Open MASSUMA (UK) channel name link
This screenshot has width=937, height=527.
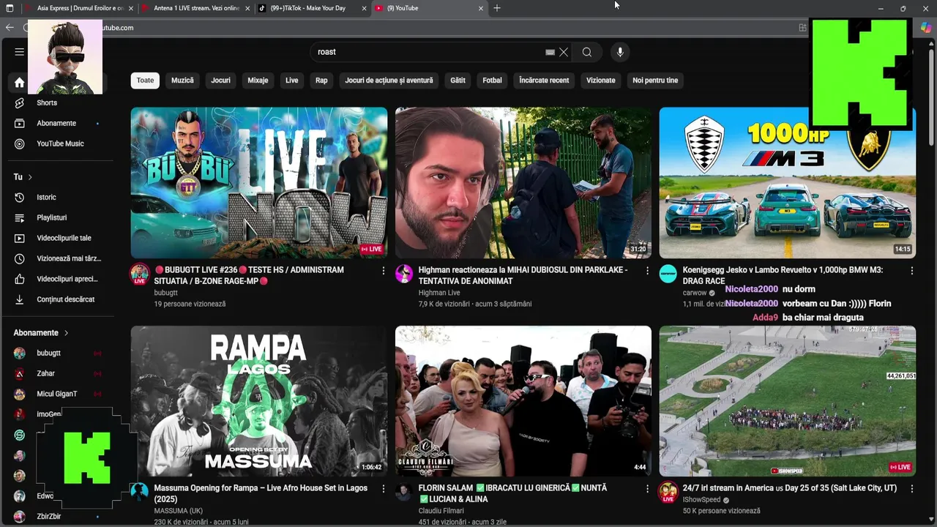coord(179,511)
